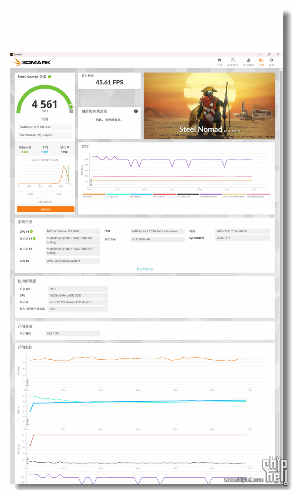Toggle the GPU 负载 (%) red legend series
The width and height of the screenshot is (292, 490).
(x=164, y=195)
